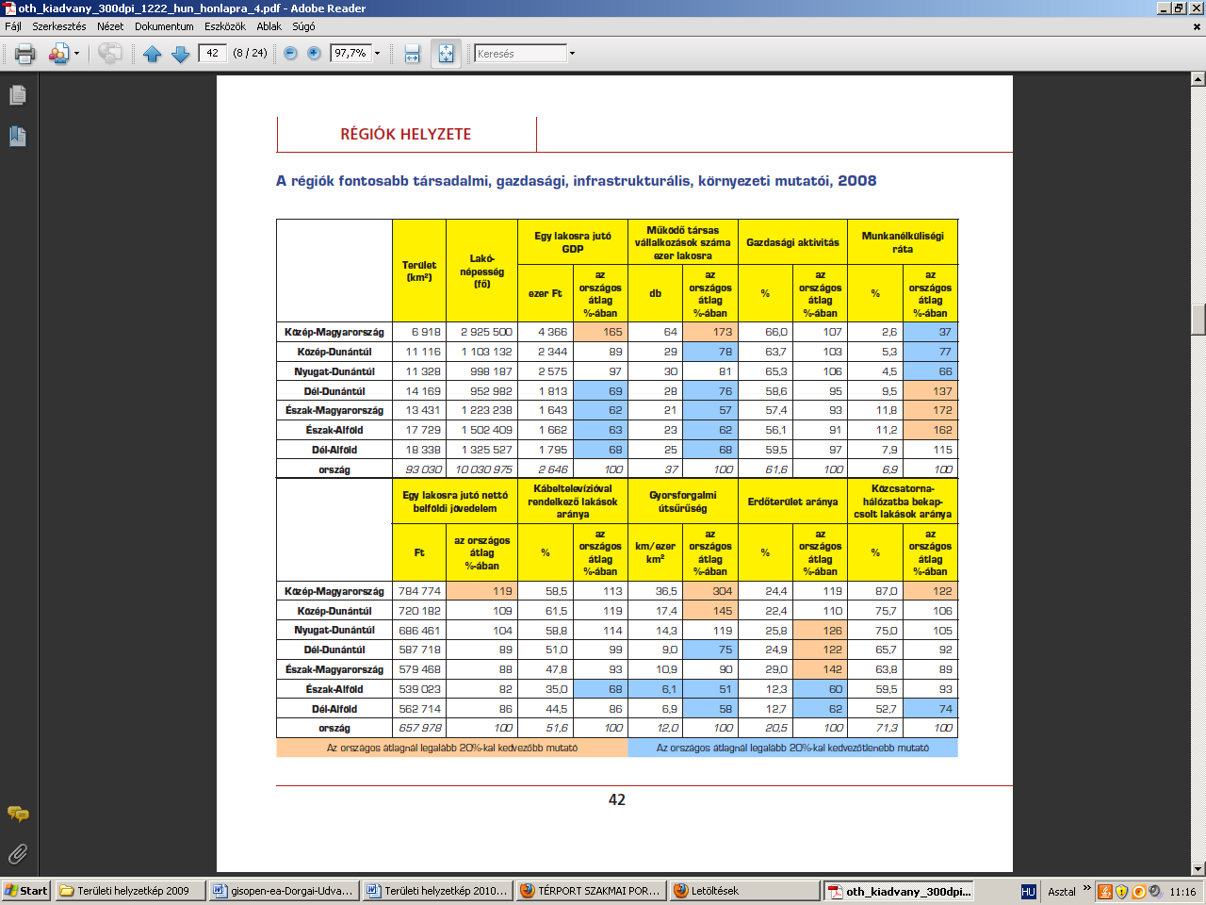
Task: Click the collaborate people icon in toolbar
Action: click(58, 54)
